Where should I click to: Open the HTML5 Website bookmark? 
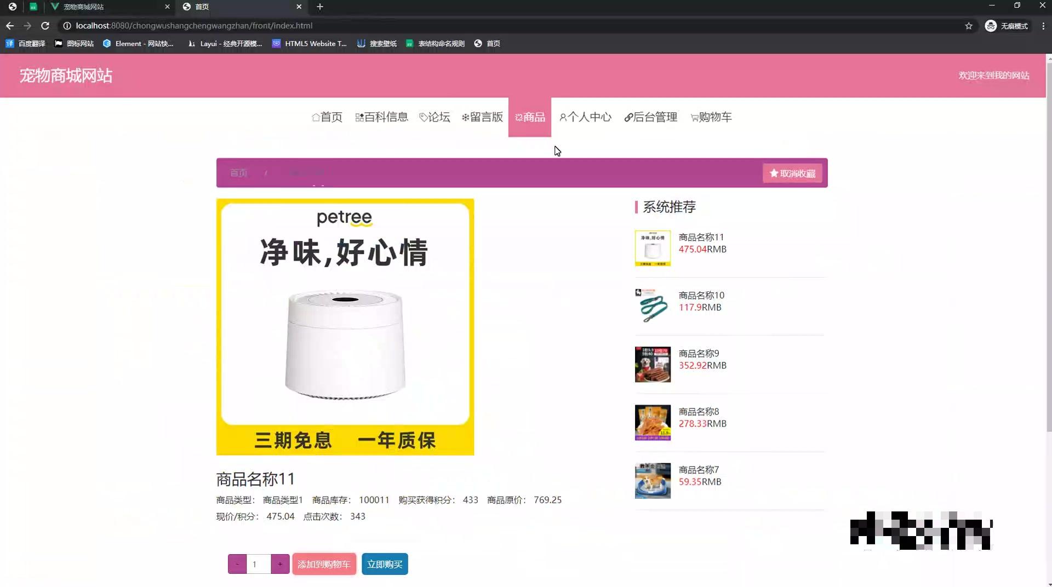coord(310,43)
